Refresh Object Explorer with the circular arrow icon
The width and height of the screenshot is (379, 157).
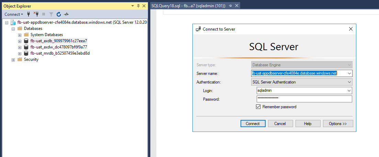click(x=59, y=14)
